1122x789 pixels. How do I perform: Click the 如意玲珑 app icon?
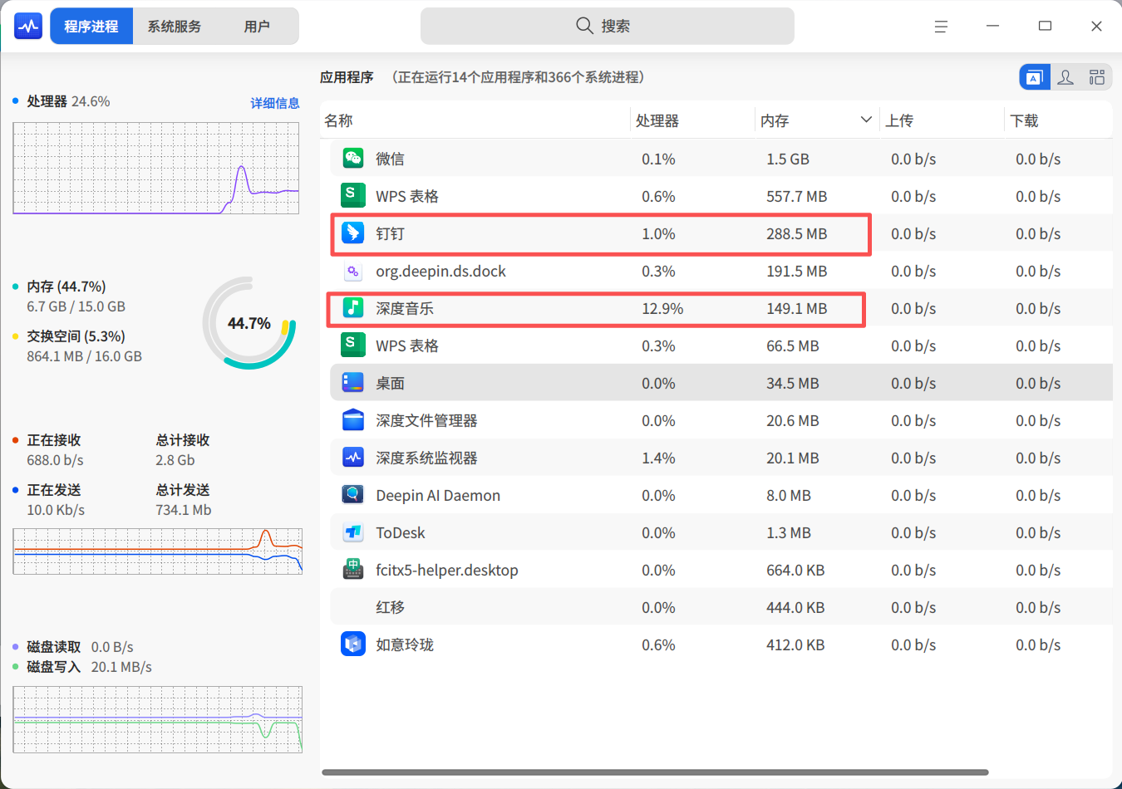click(353, 644)
